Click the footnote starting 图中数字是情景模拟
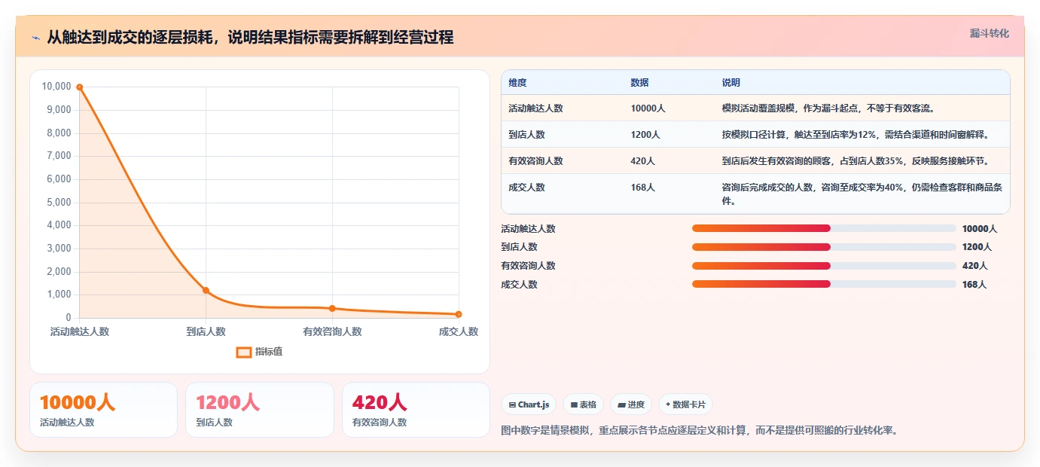Screen dimensions: 1040x467 click(700, 431)
